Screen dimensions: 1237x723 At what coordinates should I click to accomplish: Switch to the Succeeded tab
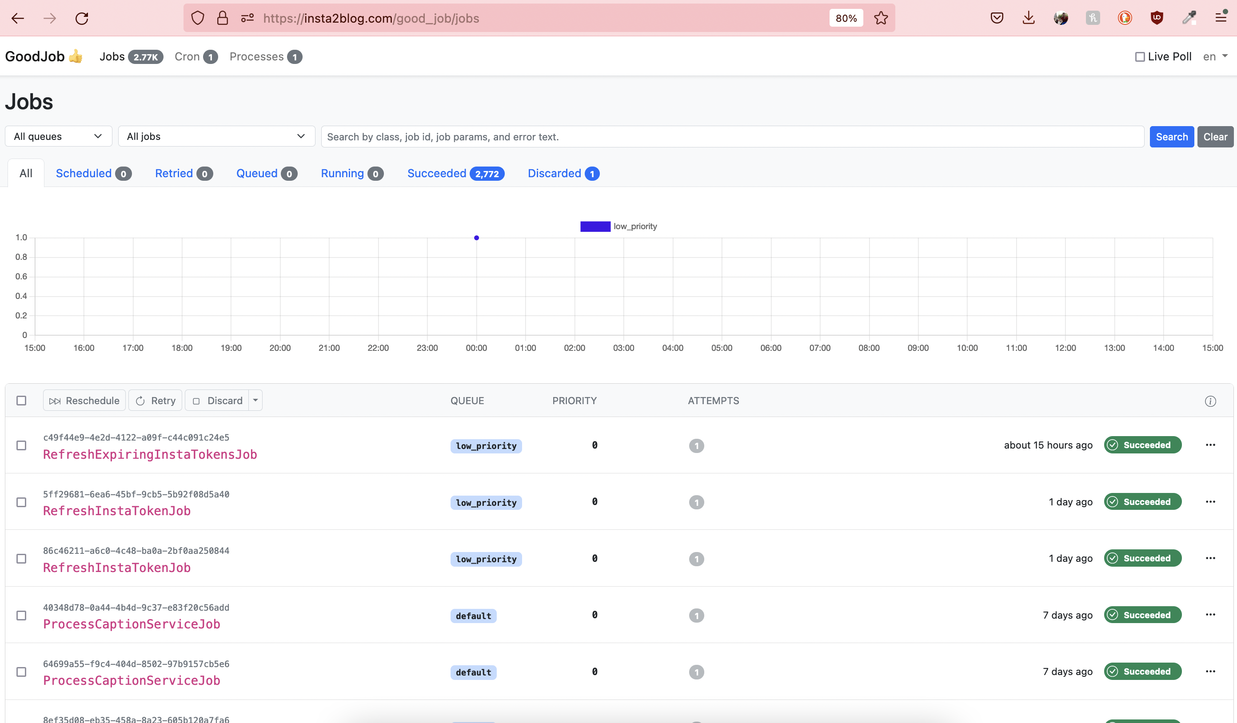[x=436, y=173]
